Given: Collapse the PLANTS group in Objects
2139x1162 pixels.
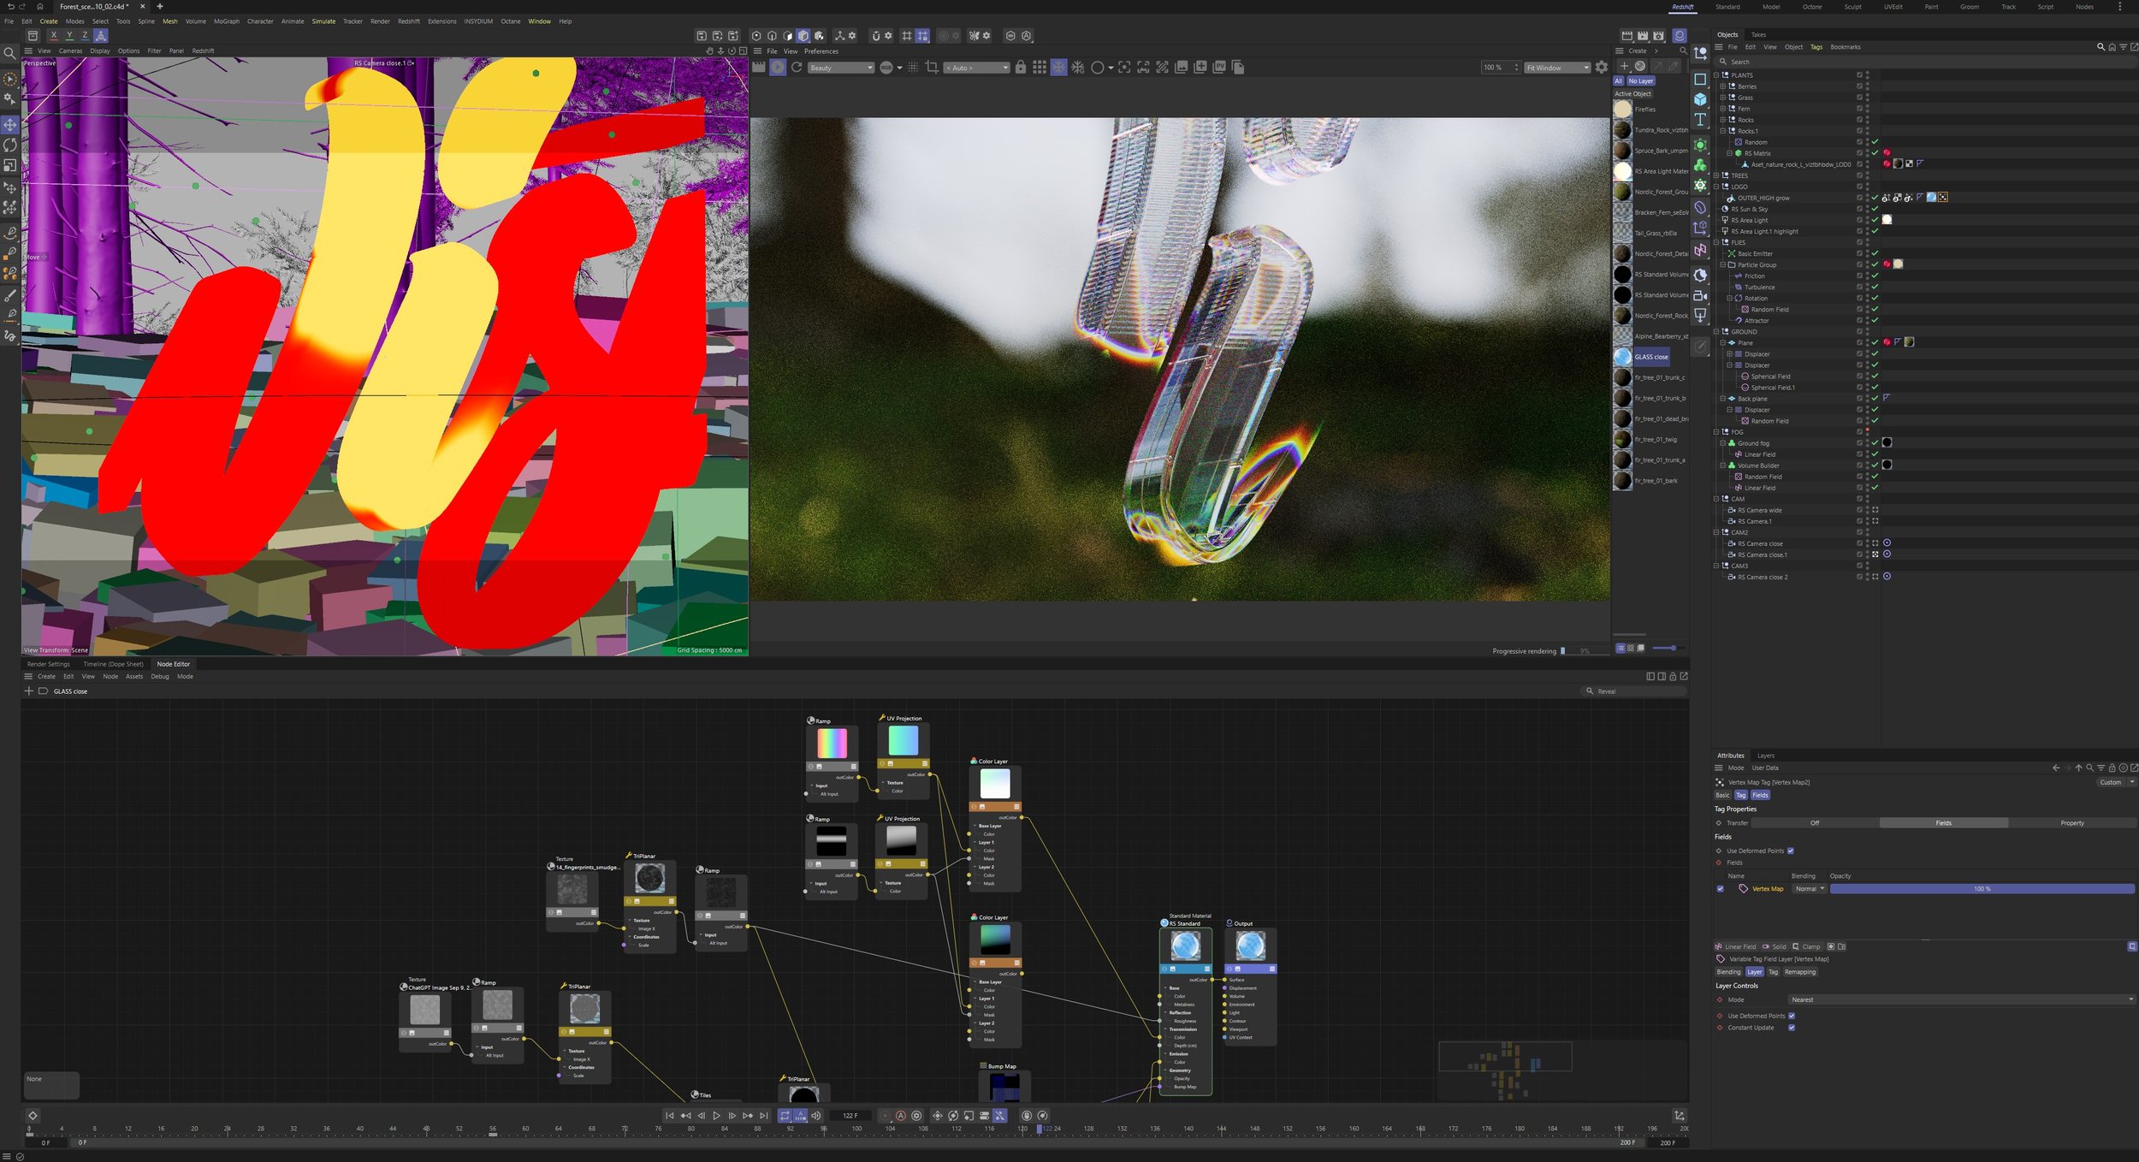Looking at the screenshot, I should [x=1716, y=75].
